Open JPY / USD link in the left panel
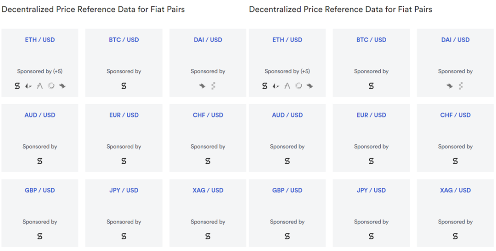 point(124,190)
